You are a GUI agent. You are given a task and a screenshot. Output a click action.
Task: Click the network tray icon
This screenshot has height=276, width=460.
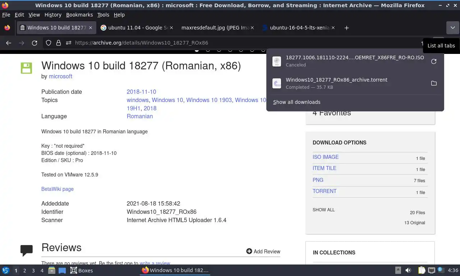tap(432, 270)
